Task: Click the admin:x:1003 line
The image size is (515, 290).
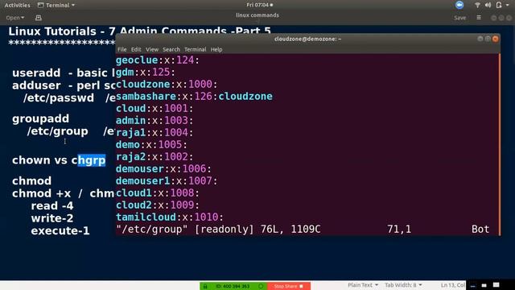Action: point(154,120)
